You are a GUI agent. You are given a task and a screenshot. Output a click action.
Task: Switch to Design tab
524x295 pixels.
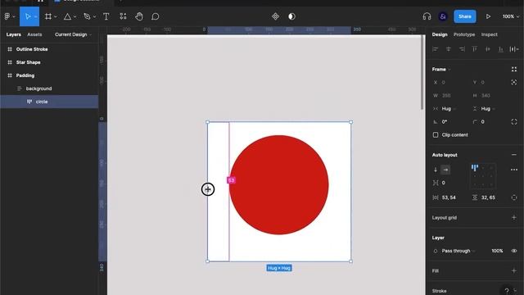tap(440, 34)
